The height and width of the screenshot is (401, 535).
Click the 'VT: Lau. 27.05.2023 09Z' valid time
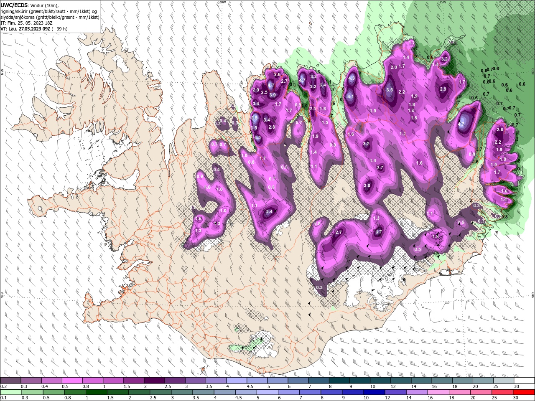[26, 29]
